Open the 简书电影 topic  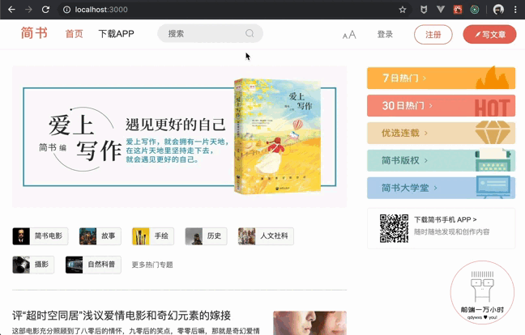pos(41,236)
